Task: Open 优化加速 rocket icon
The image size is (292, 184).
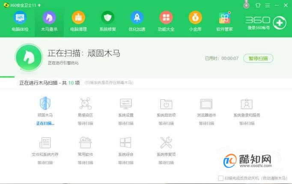Action: pos(137,18)
